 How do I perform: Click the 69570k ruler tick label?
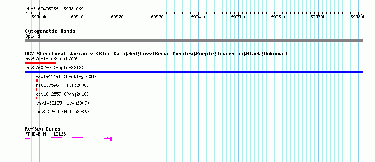click(318, 17)
